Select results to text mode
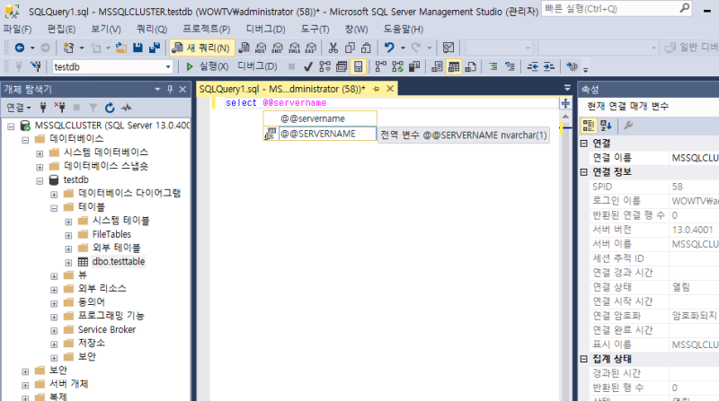The image size is (719, 401). click(x=437, y=66)
